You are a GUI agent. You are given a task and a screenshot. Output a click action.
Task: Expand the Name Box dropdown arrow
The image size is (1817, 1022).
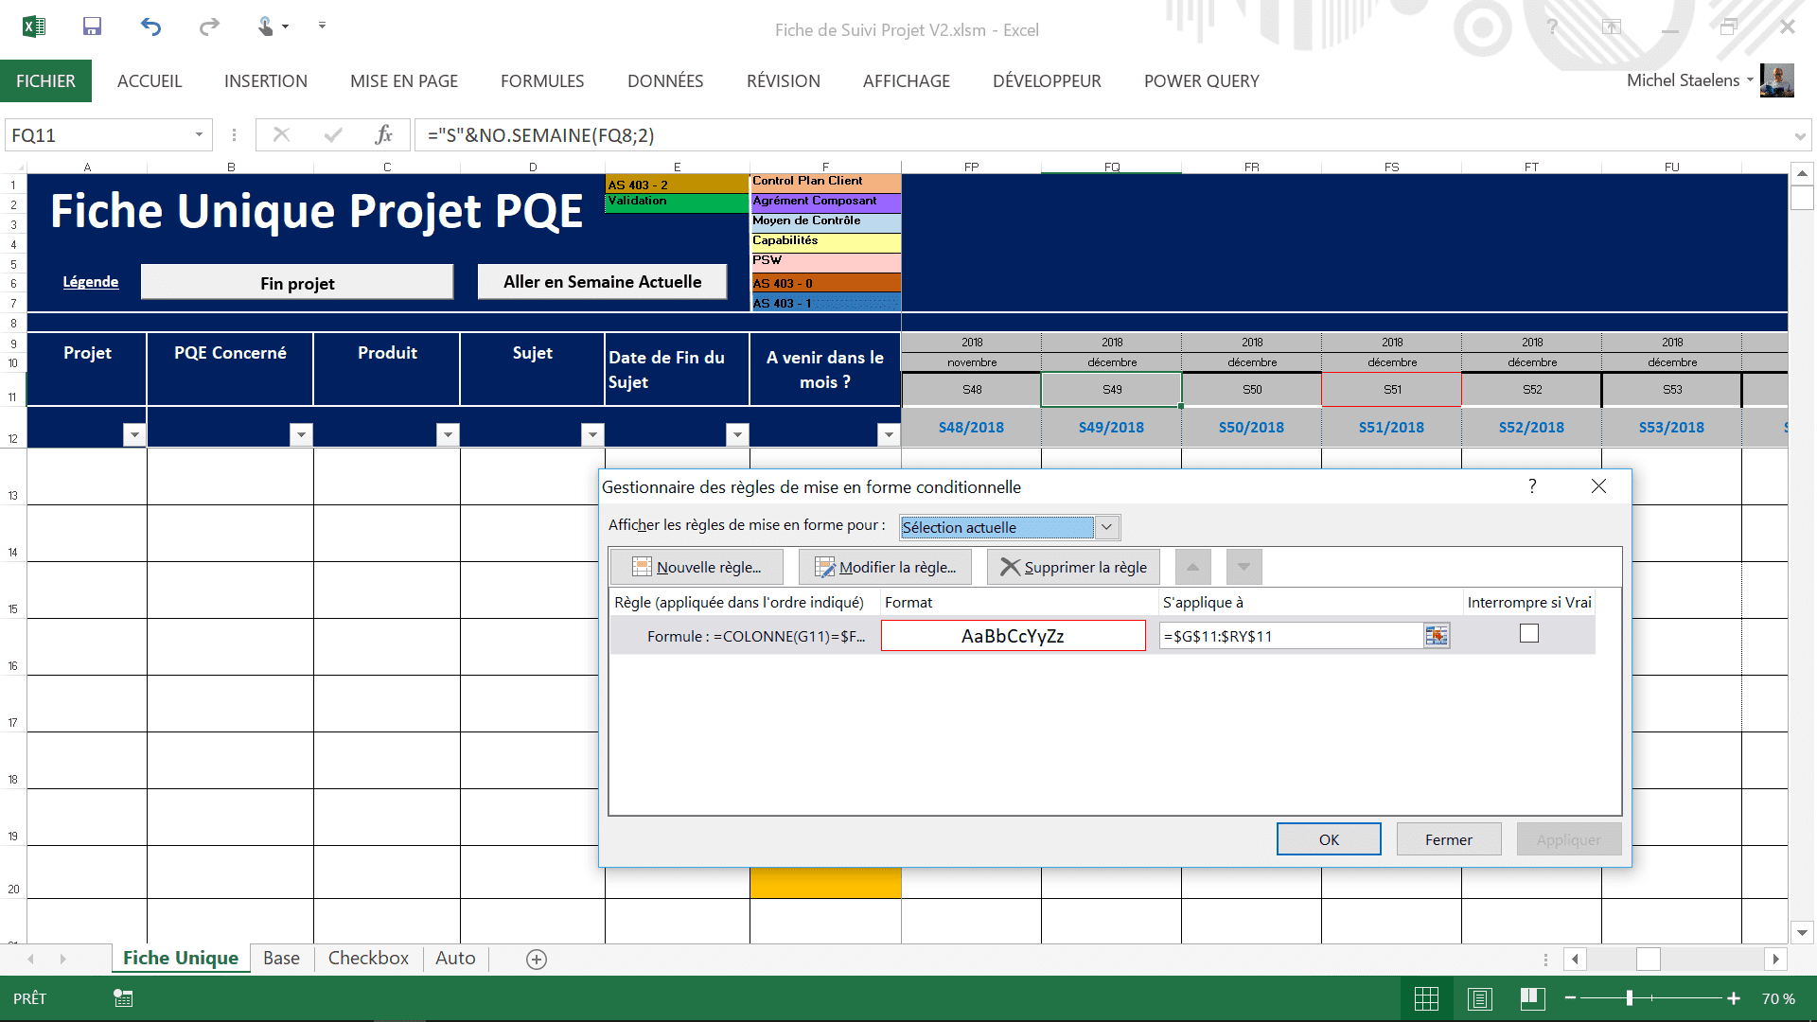click(x=199, y=135)
